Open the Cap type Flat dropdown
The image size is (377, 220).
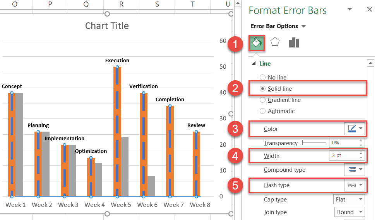tap(349, 200)
